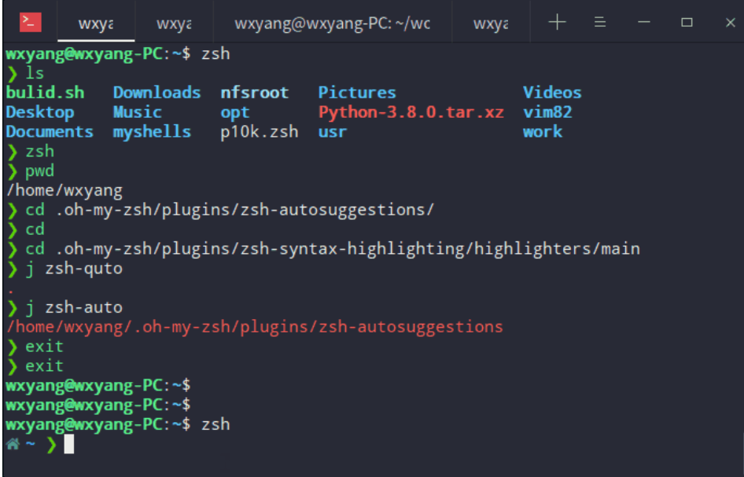The height and width of the screenshot is (477, 744).
Task: Open the hamburger menu in the title bar
Action: (600, 22)
